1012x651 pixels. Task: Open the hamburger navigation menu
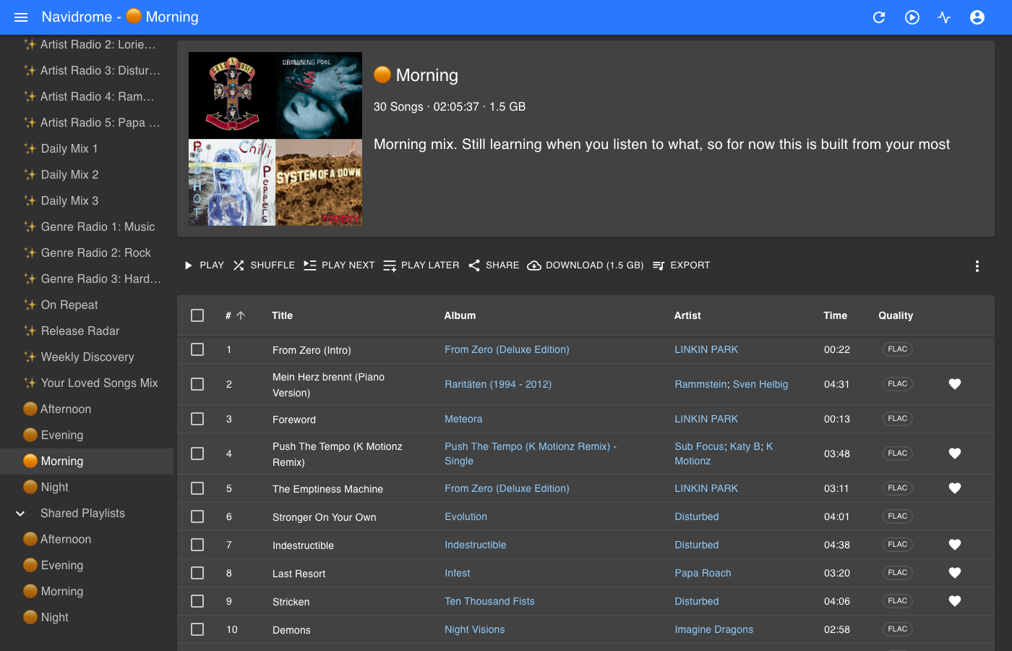(21, 17)
